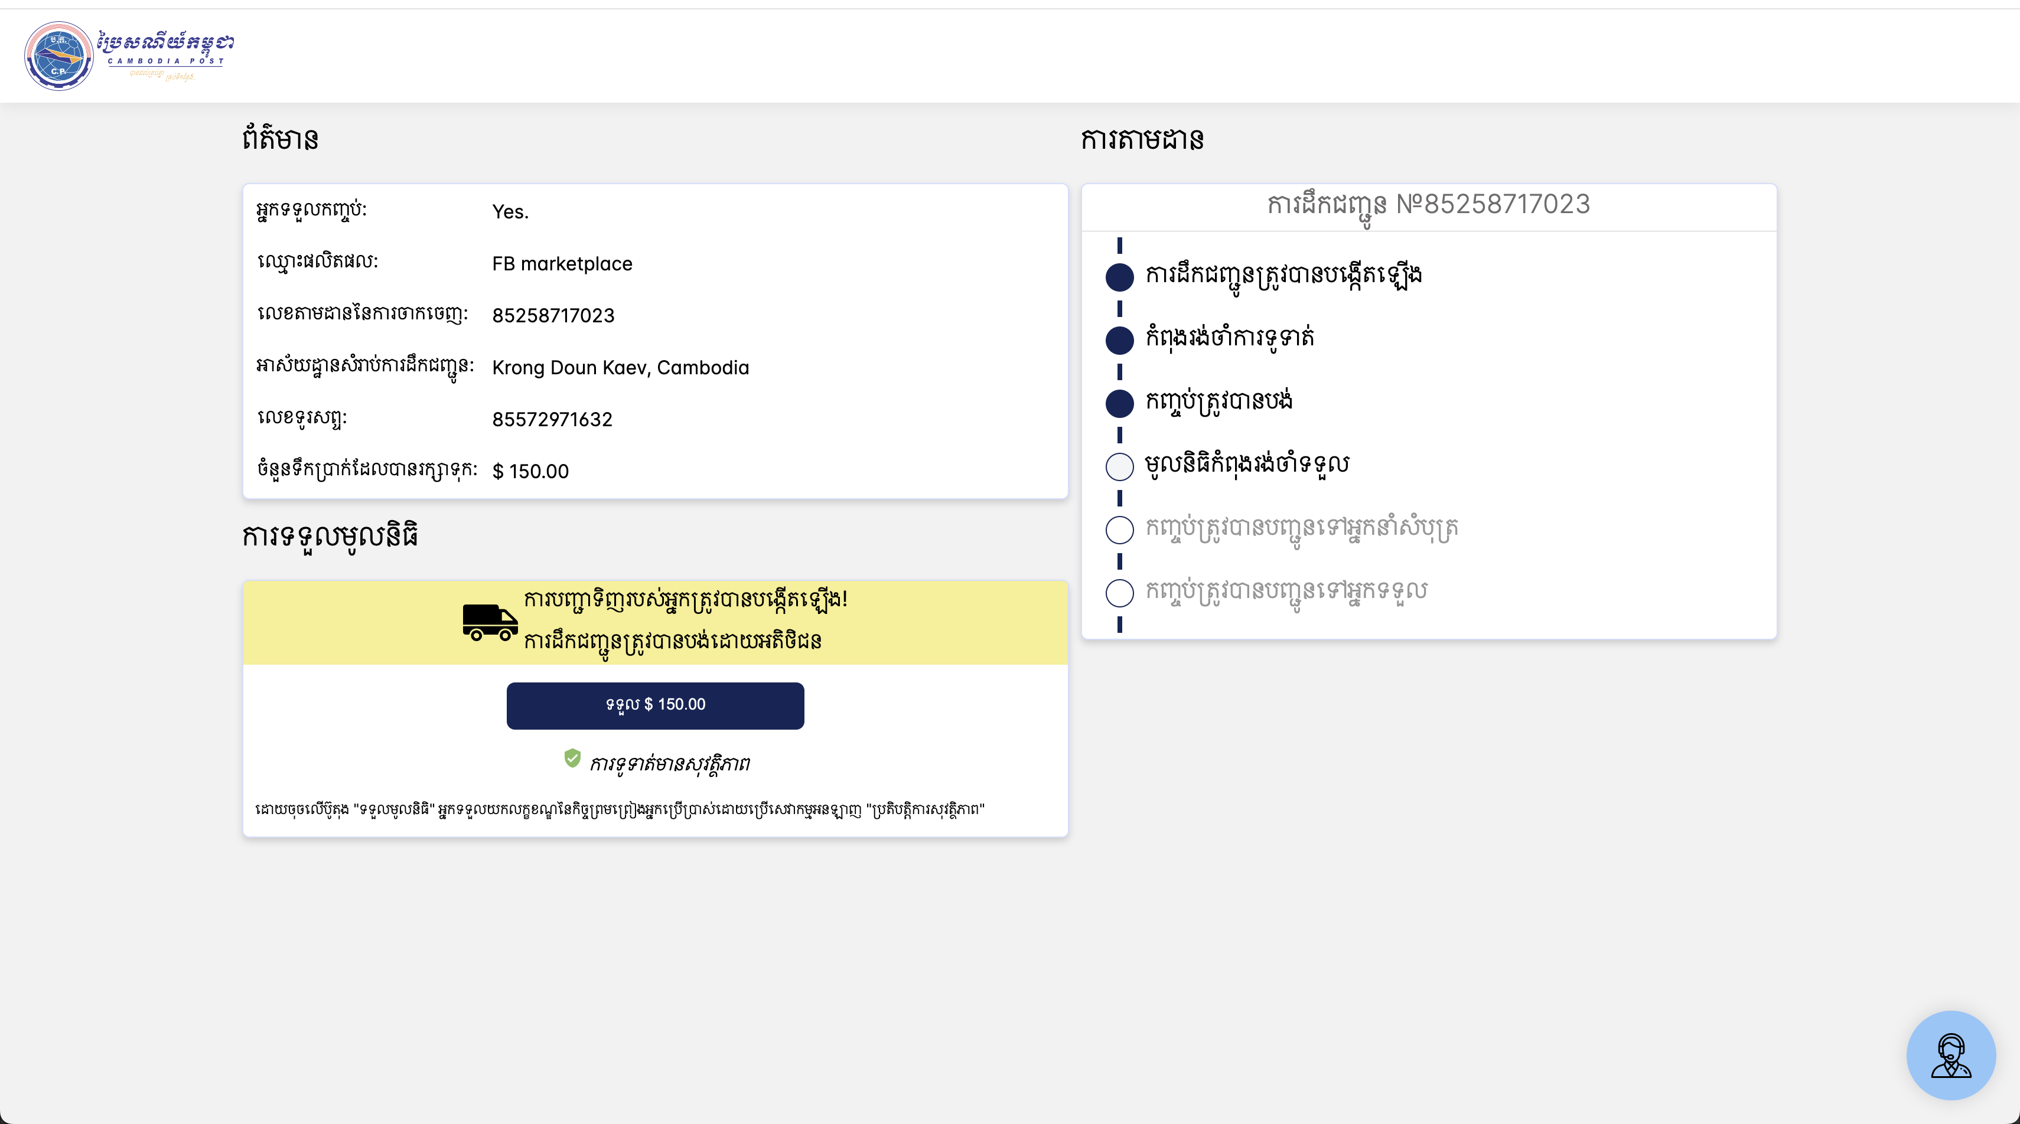This screenshot has width=2020, height=1124.
Task: Click the second filled tracking step dot
Action: point(1119,340)
